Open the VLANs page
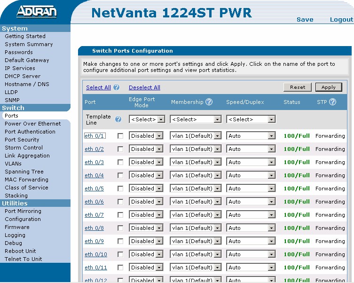Viewport: 354px width, 283px height. (13, 164)
